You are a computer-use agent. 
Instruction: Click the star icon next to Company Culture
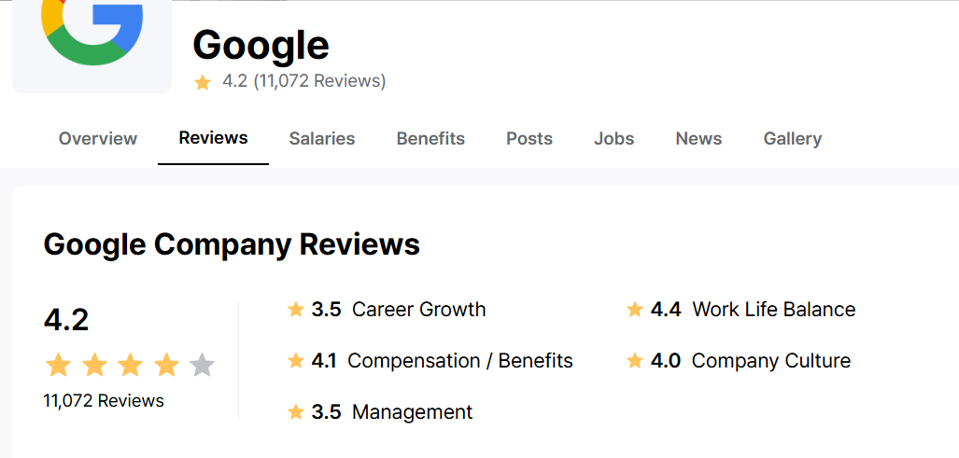pyautogui.click(x=635, y=361)
